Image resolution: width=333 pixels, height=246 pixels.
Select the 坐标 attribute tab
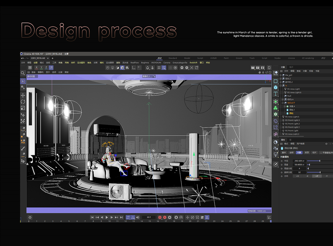291,153
